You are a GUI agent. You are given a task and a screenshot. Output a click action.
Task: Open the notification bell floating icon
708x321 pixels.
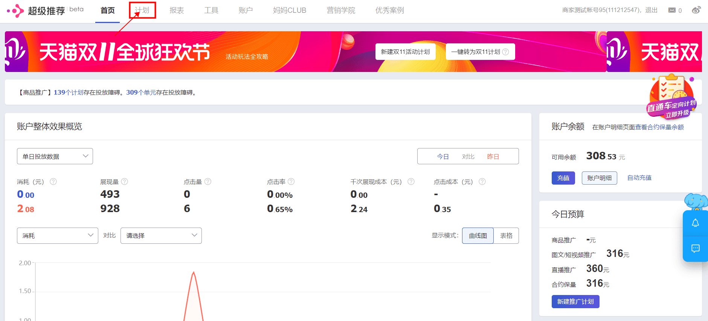click(x=696, y=223)
